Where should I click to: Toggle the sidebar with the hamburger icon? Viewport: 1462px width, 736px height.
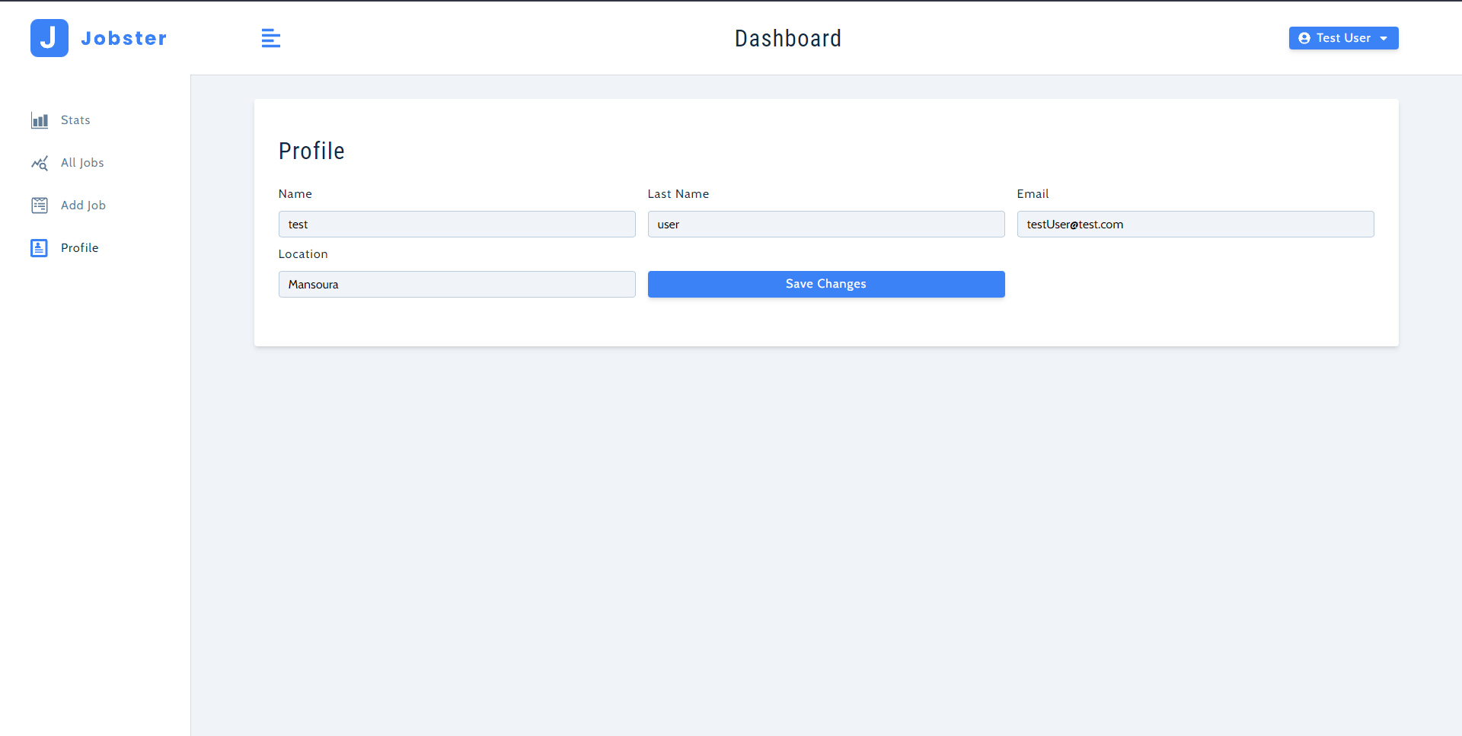270,38
